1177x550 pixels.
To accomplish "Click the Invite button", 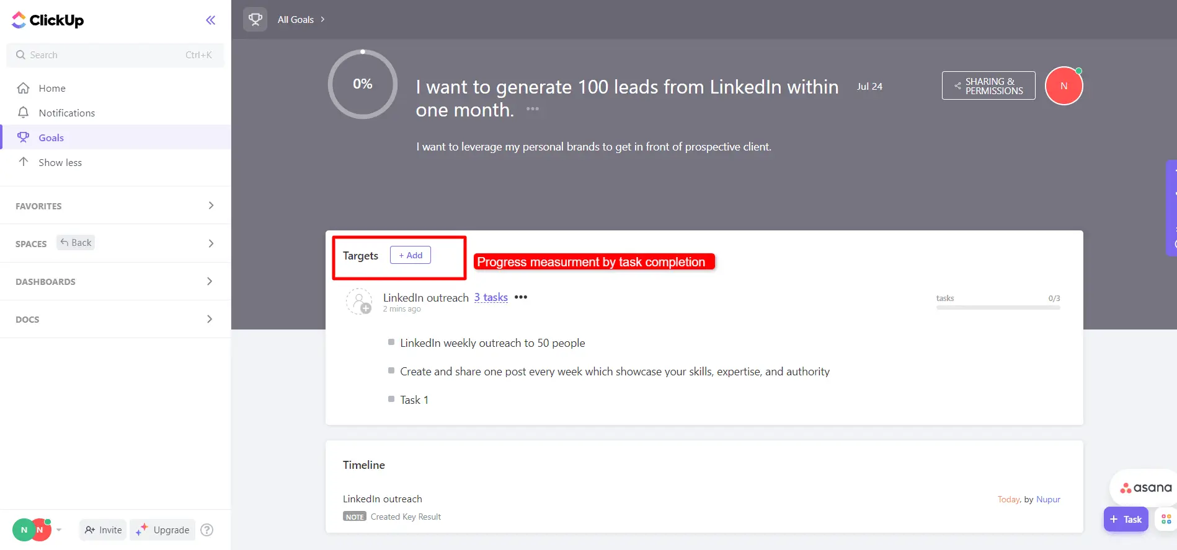I will point(103,530).
